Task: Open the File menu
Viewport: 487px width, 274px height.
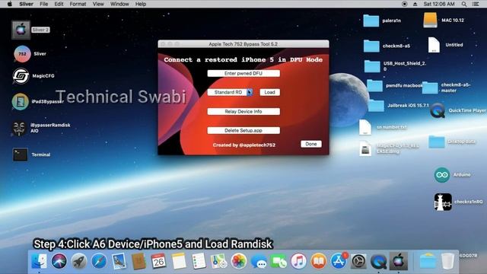Action: pos(44,4)
